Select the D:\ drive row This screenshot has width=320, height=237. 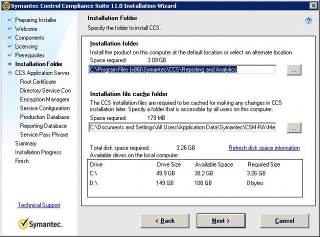pyautogui.click(x=195, y=183)
